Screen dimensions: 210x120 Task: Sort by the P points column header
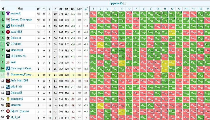(x=55, y=9)
